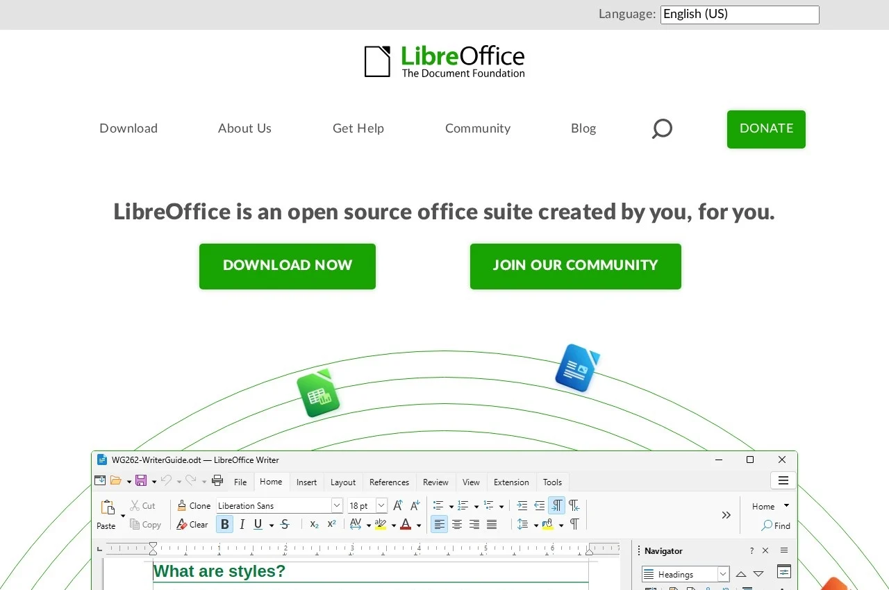
Task: Click the red font color A icon
Action: coord(406,524)
